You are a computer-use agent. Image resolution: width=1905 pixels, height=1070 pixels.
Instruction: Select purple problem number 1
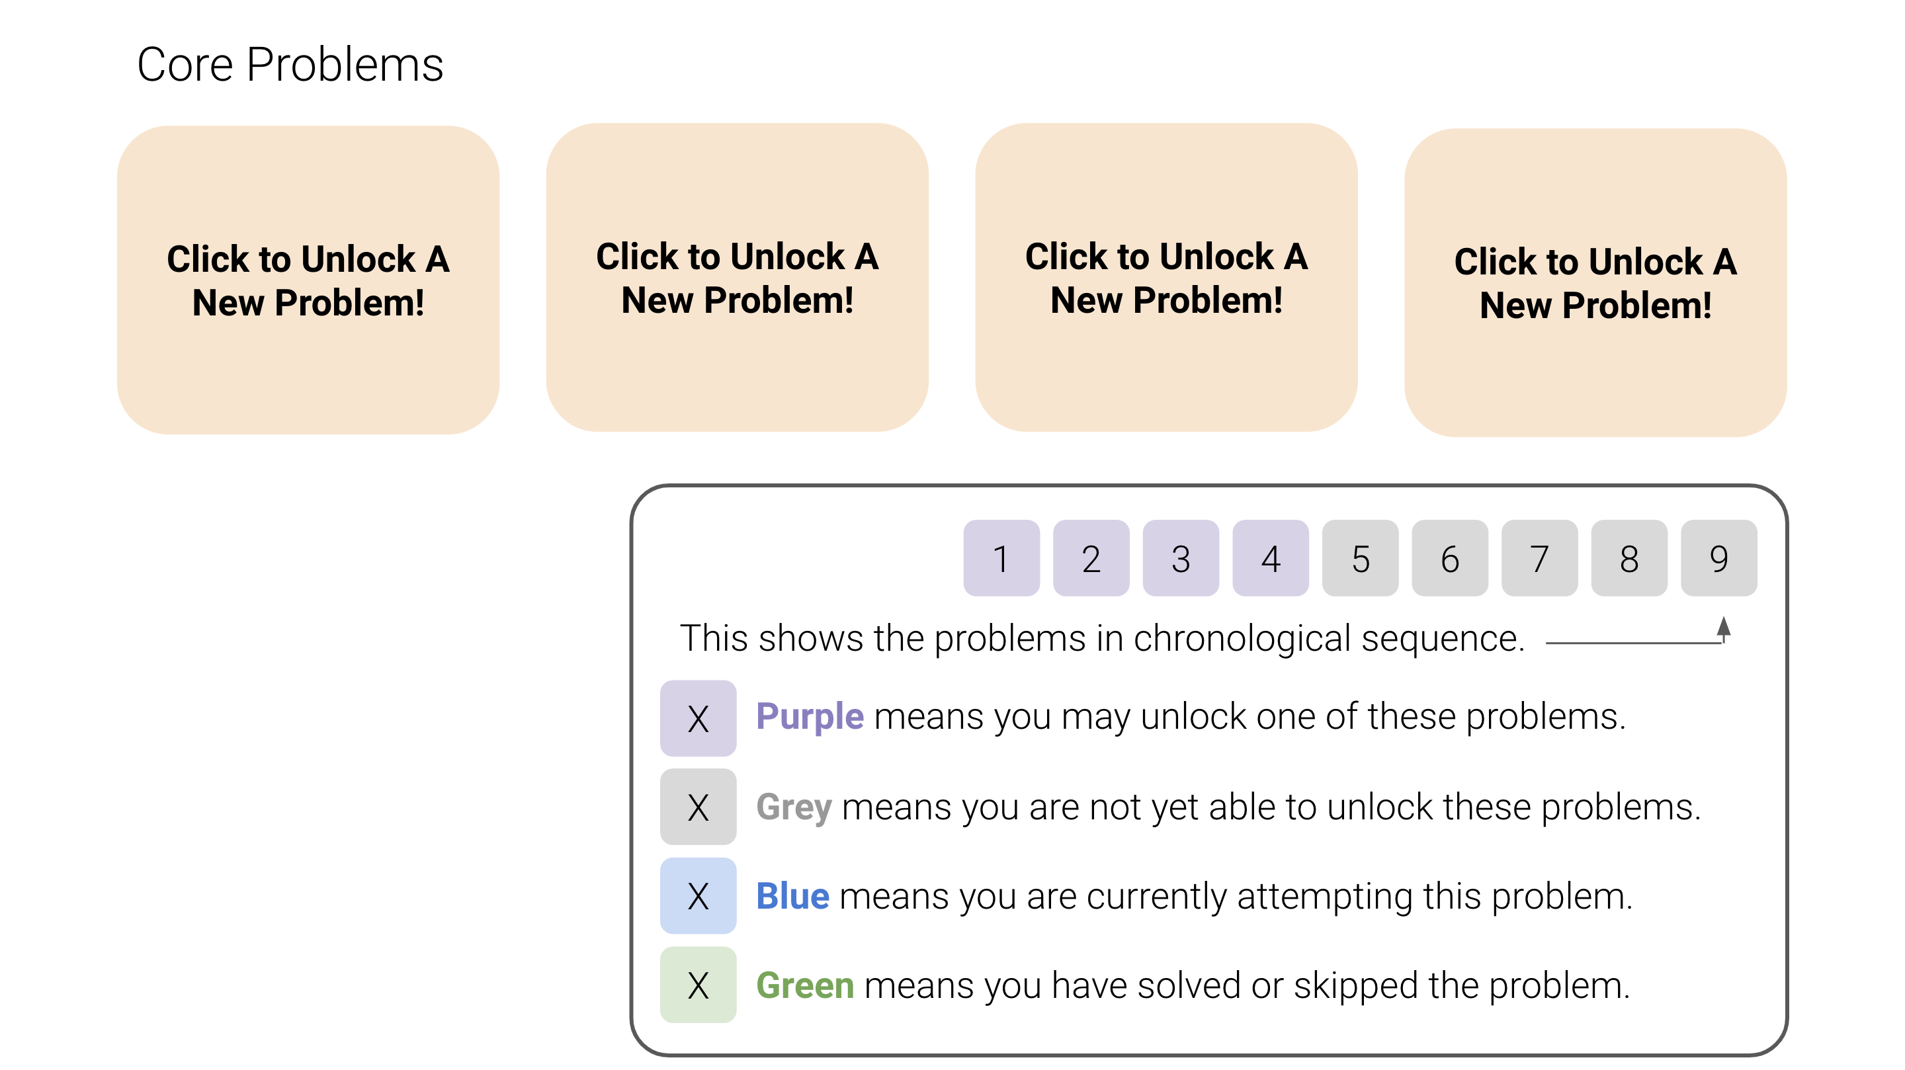[1001, 558]
